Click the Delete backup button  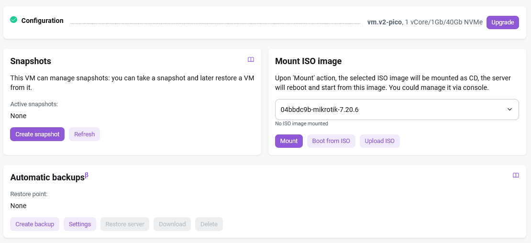(209, 224)
